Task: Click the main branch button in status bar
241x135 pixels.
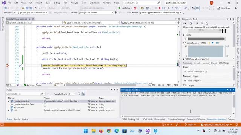Action: [190, 124]
